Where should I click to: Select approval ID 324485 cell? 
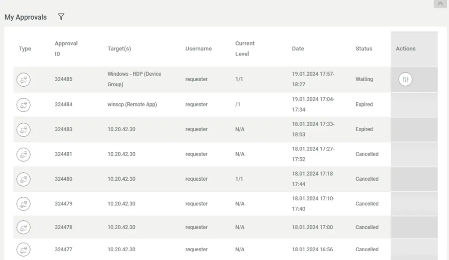[x=64, y=79]
